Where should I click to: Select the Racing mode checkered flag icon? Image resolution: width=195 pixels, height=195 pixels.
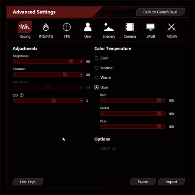25,27
